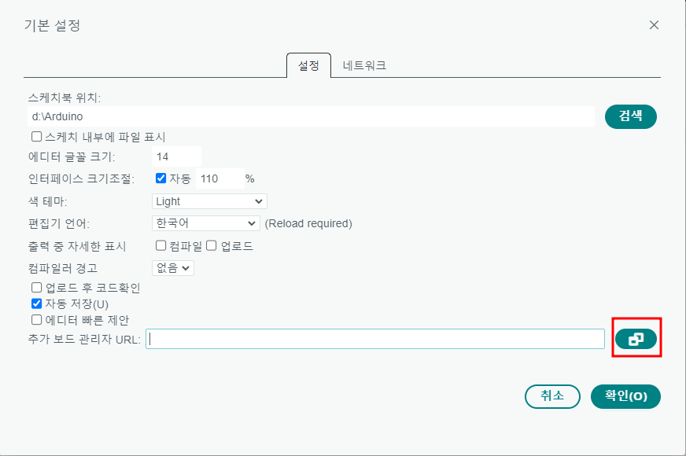Enable 업로드 후 코드확인 checkbox
The height and width of the screenshot is (456, 686).
pos(37,287)
